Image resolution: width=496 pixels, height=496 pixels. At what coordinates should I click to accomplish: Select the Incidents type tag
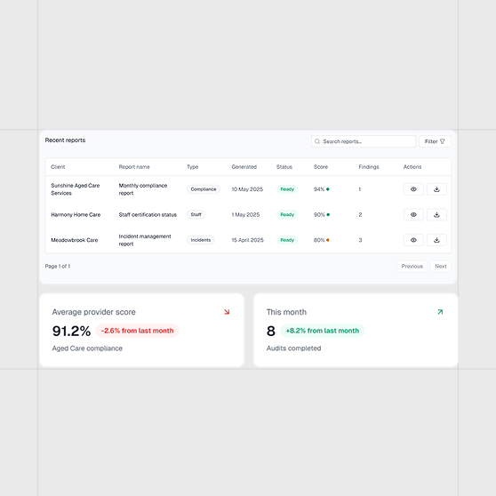point(201,240)
